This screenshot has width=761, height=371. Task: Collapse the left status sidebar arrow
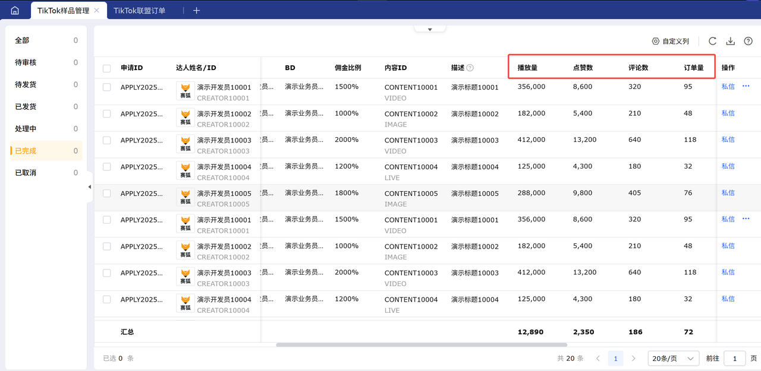point(90,187)
